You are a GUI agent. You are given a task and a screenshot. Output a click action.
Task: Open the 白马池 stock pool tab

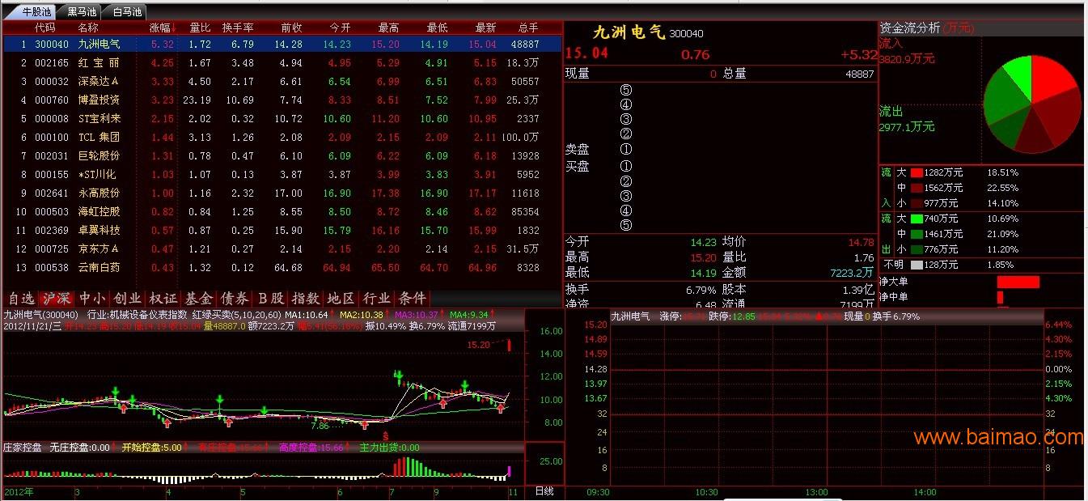click(x=127, y=11)
